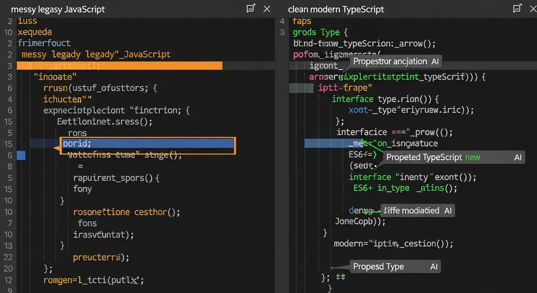Open the Propestror ancjation AI tooltip
This screenshot has height=293, width=537.
(396, 61)
